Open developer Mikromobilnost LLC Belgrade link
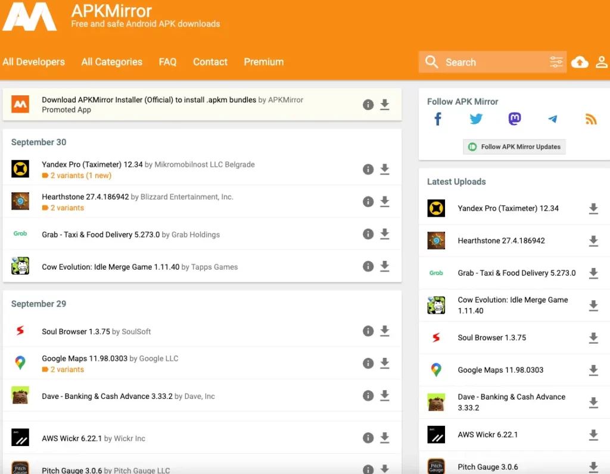610x474 pixels. point(205,164)
